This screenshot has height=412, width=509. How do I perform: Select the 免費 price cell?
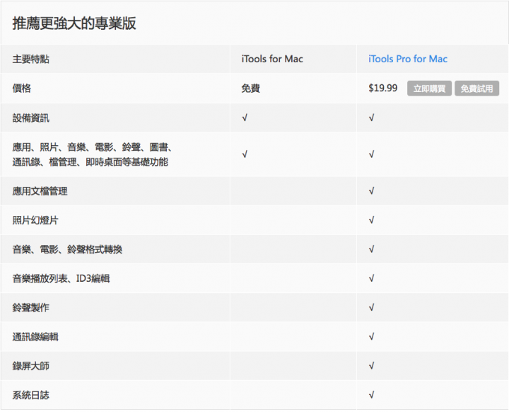(250, 88)
